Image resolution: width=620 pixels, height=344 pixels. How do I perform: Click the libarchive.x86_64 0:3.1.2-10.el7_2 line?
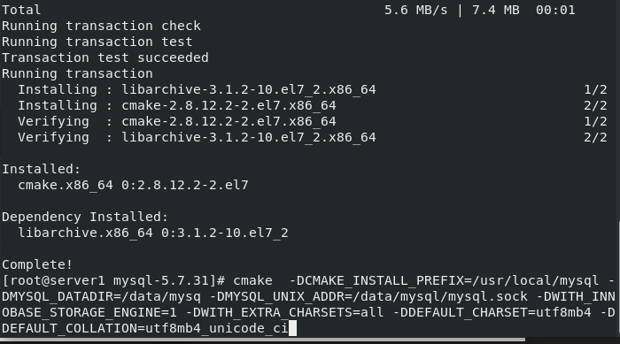click(x=153, y=233)
